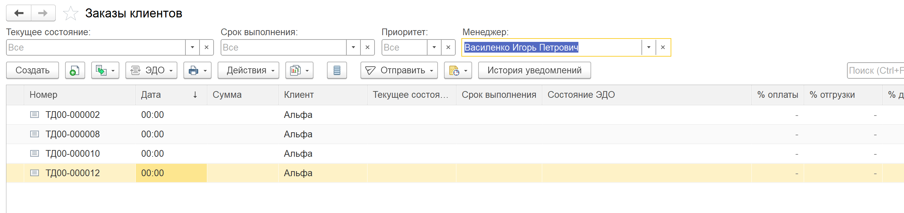The image size is (904, 213).
Task: Click Альфа client in ТД00-000002 row
Action: click(298, 115)
